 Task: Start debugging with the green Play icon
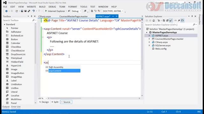[46, 11]
